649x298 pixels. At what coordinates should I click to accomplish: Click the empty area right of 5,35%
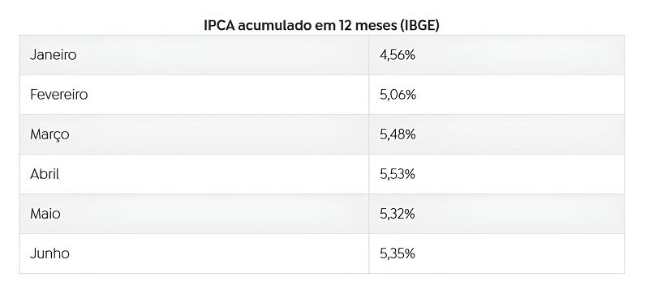point(519,253)
